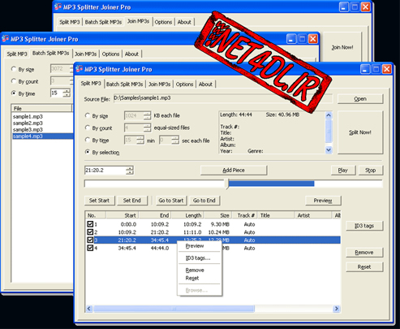The height and width of the screenshot is (329, 400).
Task: Click stepper arrows of time position field
Action: [x=130, y=171]
